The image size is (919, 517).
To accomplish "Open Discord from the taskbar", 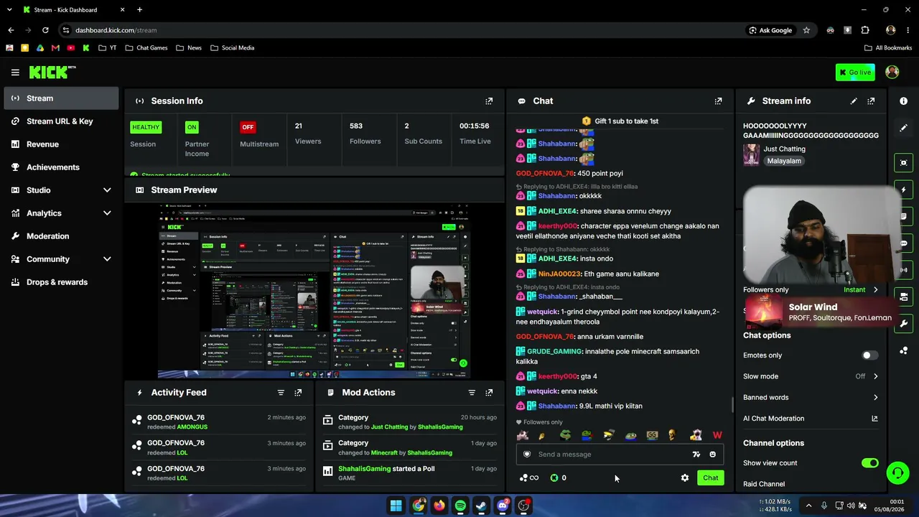I will tap(503, 506).
